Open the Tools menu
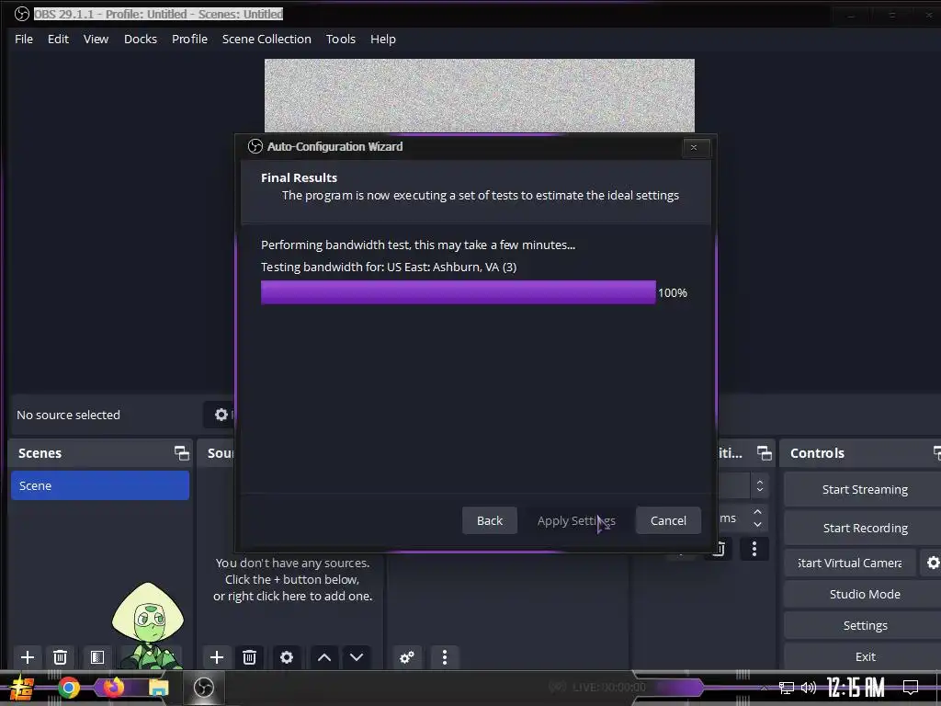Screen dimensions: 941x706 (341, 39)
